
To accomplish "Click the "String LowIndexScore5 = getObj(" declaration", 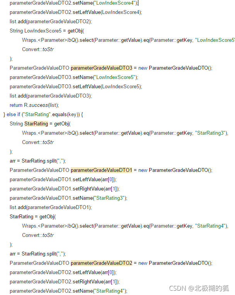I will (x=47, y=31).
